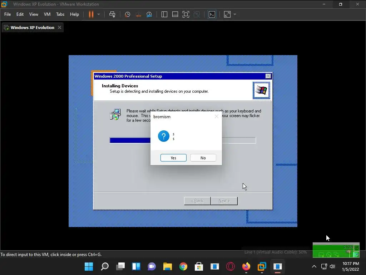Open Microsoft Store from taskbar

[199, 266]
